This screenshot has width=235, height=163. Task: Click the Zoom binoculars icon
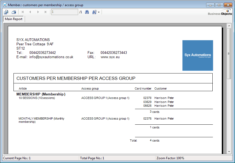94,12
